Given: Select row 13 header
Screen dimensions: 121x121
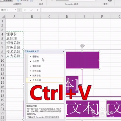Looking at the screenshot, I should 3,74.
